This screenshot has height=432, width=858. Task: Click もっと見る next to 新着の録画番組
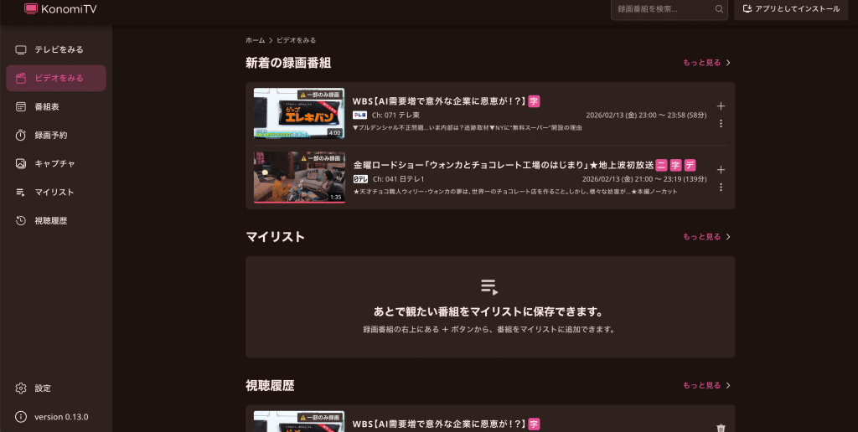pyautogui.click(x=706, y=63)
